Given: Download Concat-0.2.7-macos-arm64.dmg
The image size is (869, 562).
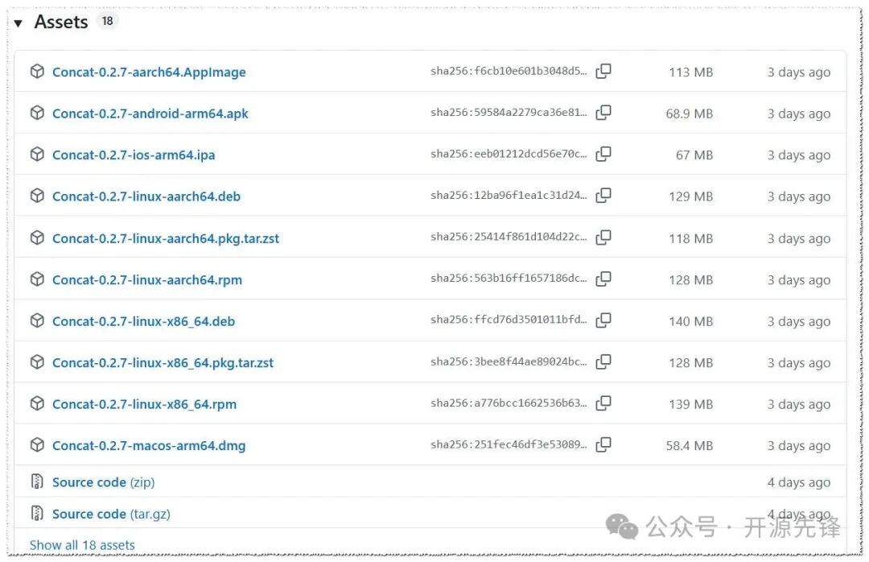Looking at the screenshot, I should pyautogui.click(x=149, y=445).
